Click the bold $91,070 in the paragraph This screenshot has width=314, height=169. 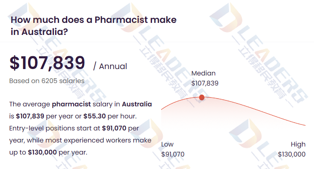[x=114, y=128]
